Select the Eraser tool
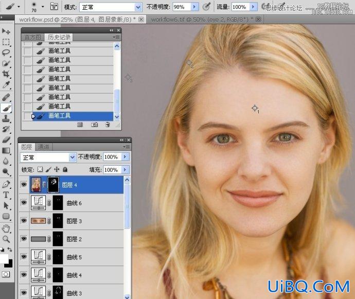The height and width of the screenshot is (299, 355). click(x=6, y=139)
